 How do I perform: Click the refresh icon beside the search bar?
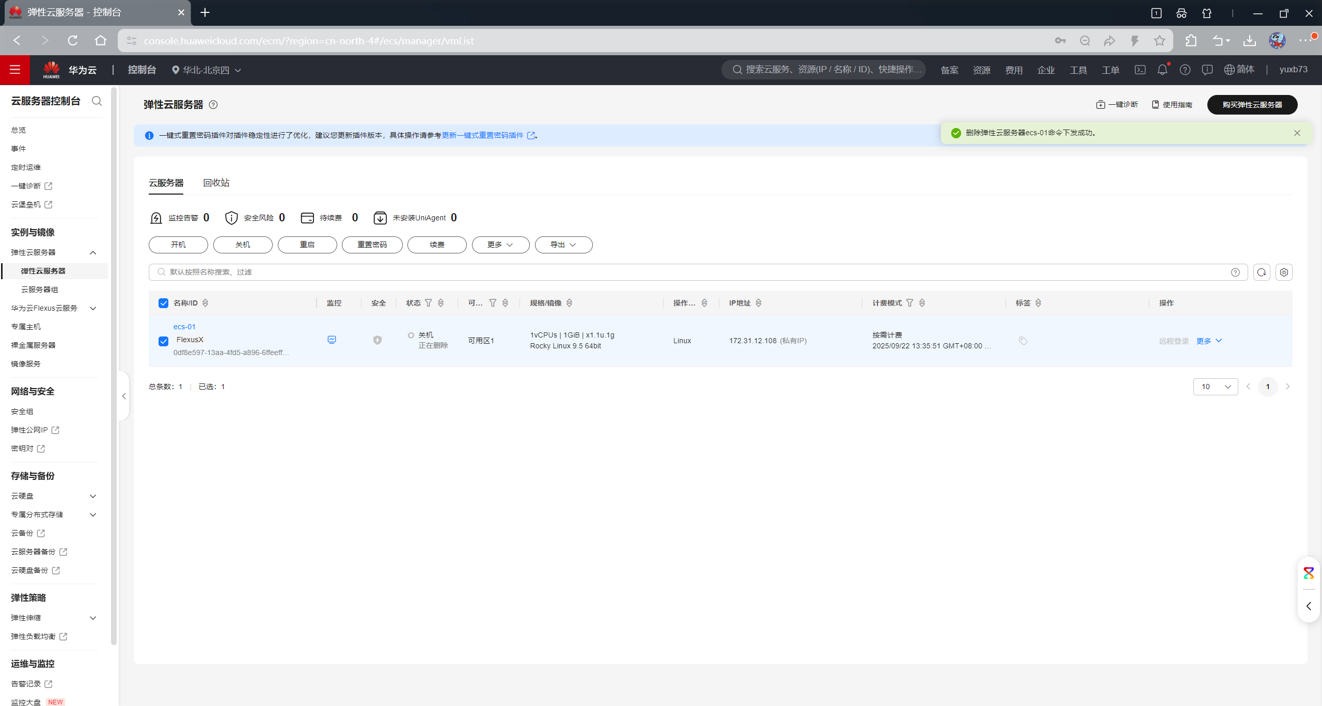click(1261, 272)
